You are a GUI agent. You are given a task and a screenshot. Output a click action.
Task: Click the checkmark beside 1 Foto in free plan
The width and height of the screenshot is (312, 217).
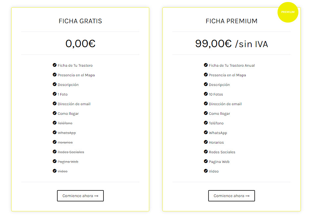[x=54, y=94]
